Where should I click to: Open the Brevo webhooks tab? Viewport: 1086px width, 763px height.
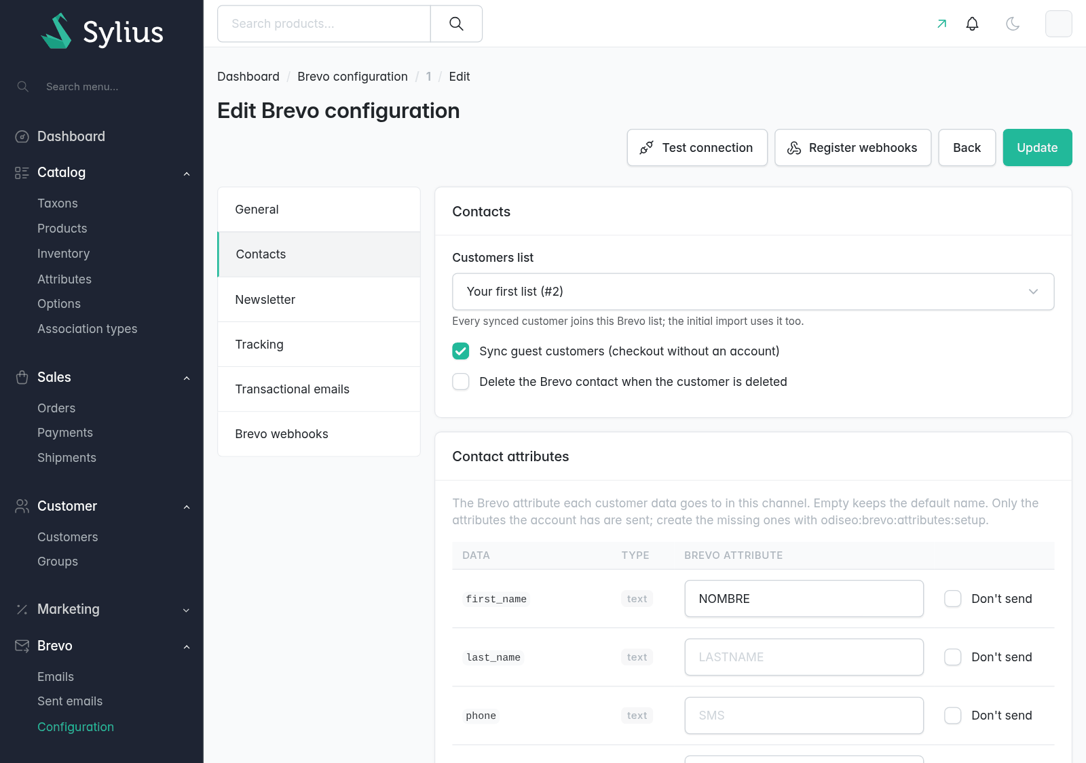click(319, 434)
